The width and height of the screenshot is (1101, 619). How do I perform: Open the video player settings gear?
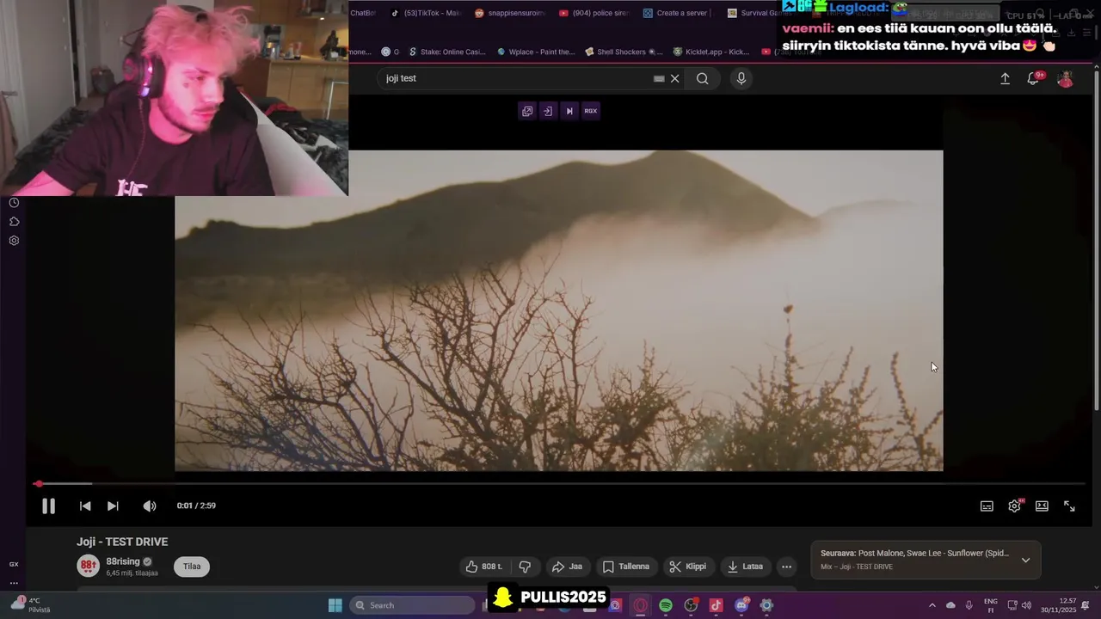[x=1015, y=506]
